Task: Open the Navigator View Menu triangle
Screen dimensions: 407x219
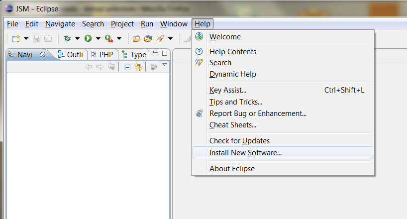Action: click(x=165, y=64)
